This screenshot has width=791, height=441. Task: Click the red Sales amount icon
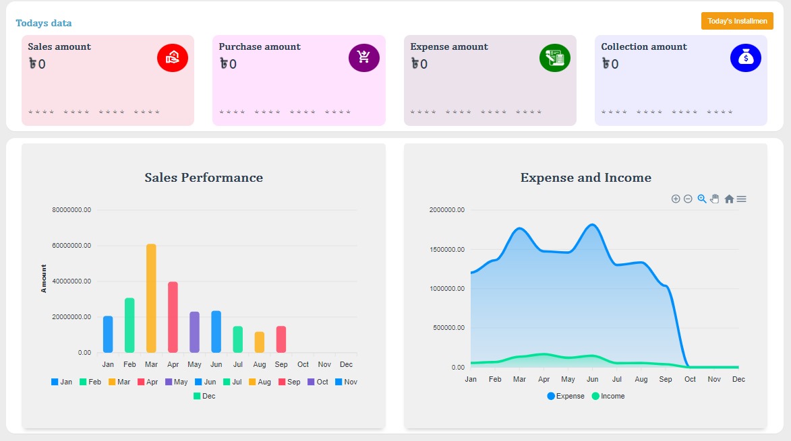(172, 58)
